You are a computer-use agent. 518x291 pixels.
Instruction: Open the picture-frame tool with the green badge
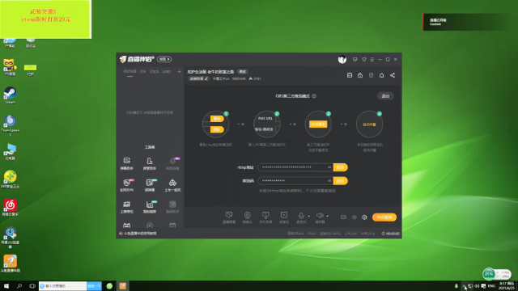click(x=150, y=185)
